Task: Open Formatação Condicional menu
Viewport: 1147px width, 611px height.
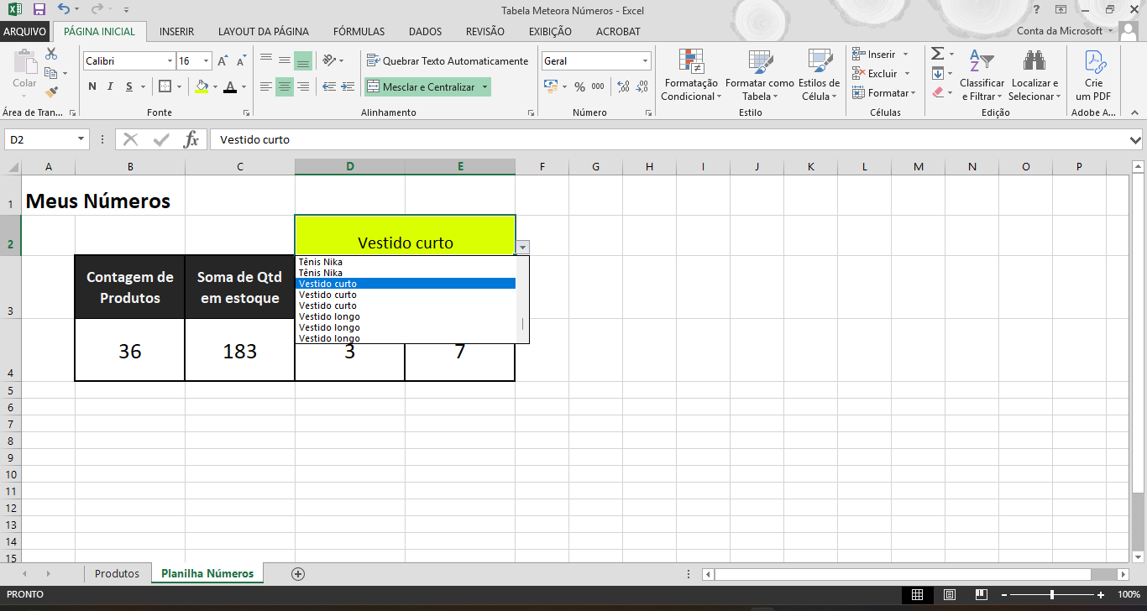Action: (x=690, y=76)
